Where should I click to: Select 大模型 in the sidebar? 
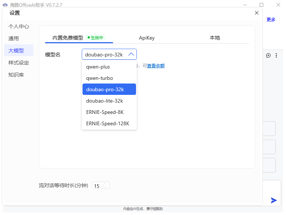click(19, 51)
